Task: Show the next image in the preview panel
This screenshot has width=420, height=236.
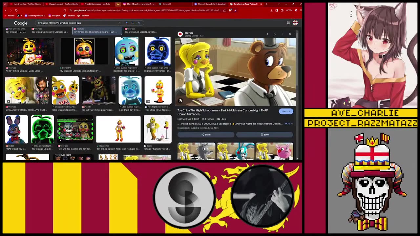Action: pyautogui.click(x=275, y=34)
